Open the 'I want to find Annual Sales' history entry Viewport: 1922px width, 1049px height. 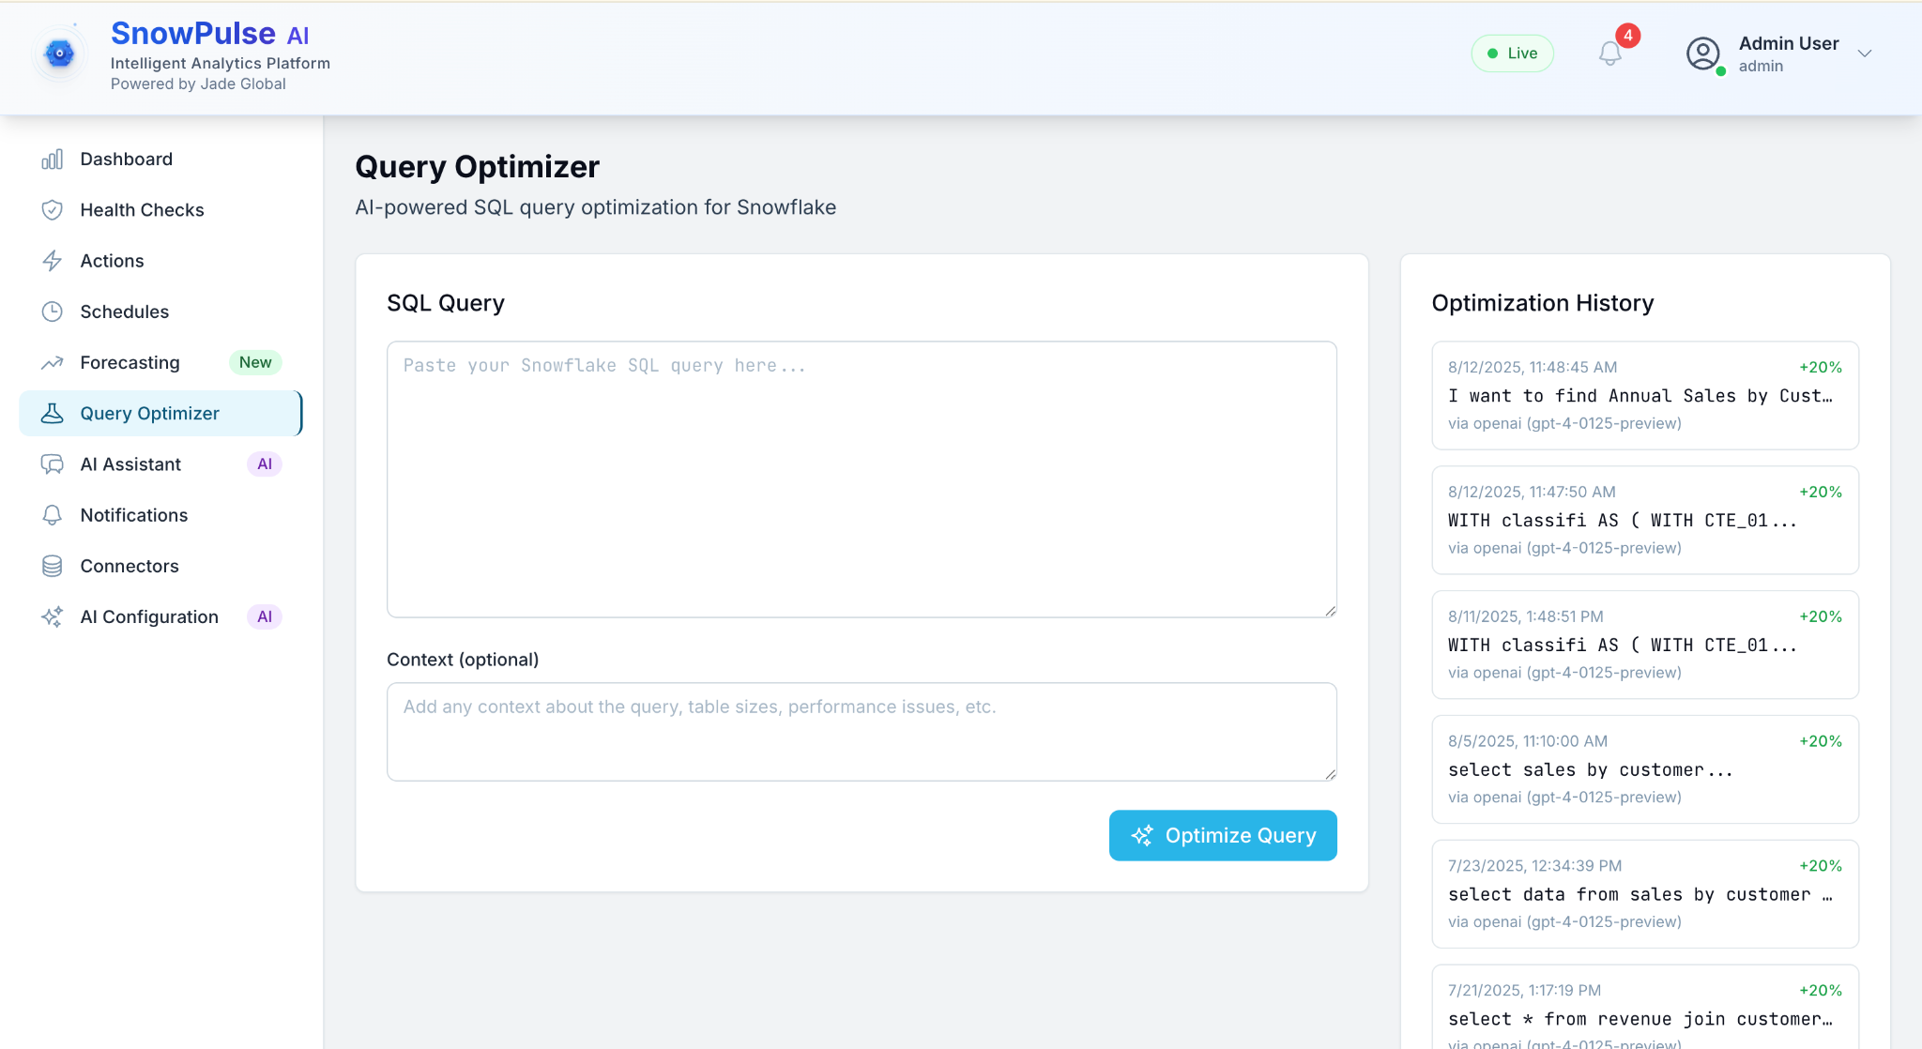pyautogui.click(x=1644, y=395)
